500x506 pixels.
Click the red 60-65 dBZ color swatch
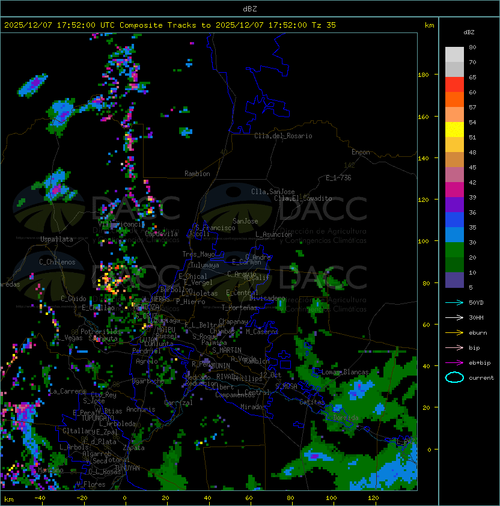click(x=454, y=85)
